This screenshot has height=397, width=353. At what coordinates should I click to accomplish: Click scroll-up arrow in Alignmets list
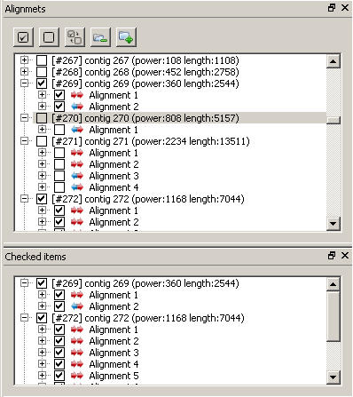point(333,61)
